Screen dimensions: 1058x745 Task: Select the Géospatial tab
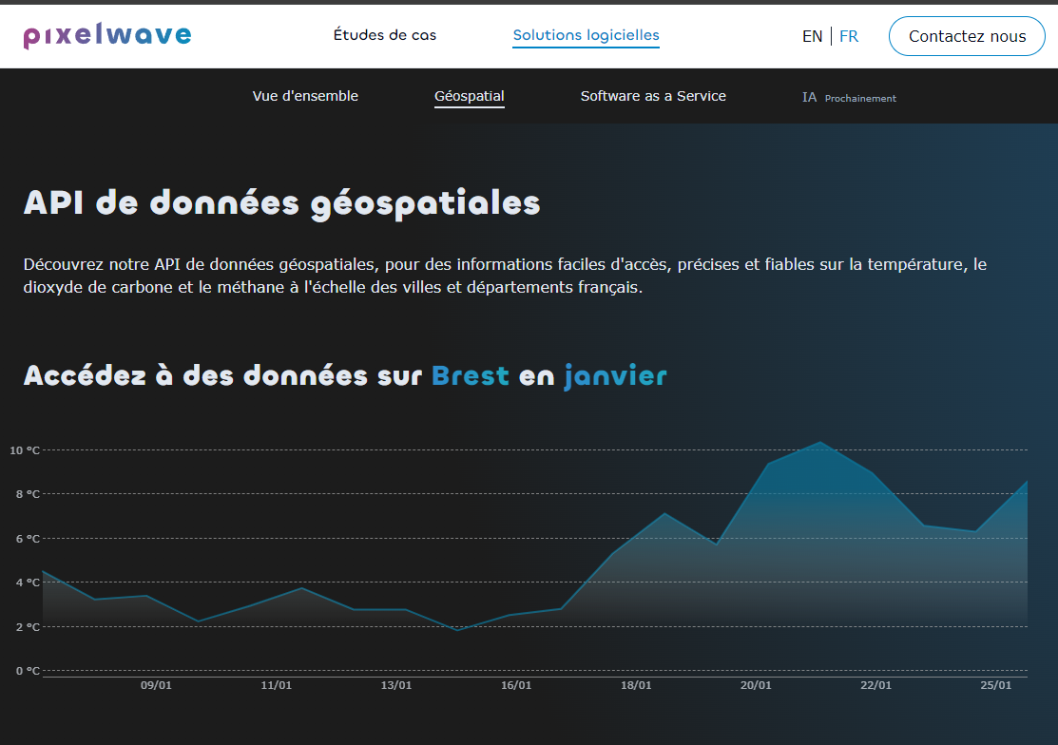point(469,96)
